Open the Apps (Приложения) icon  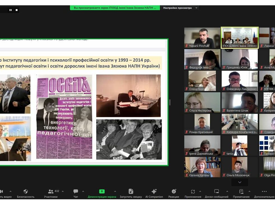(193, 192)
